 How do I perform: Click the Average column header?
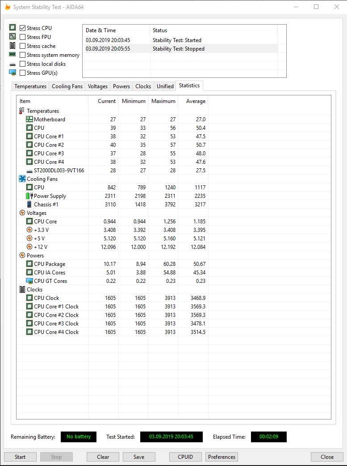193,101
